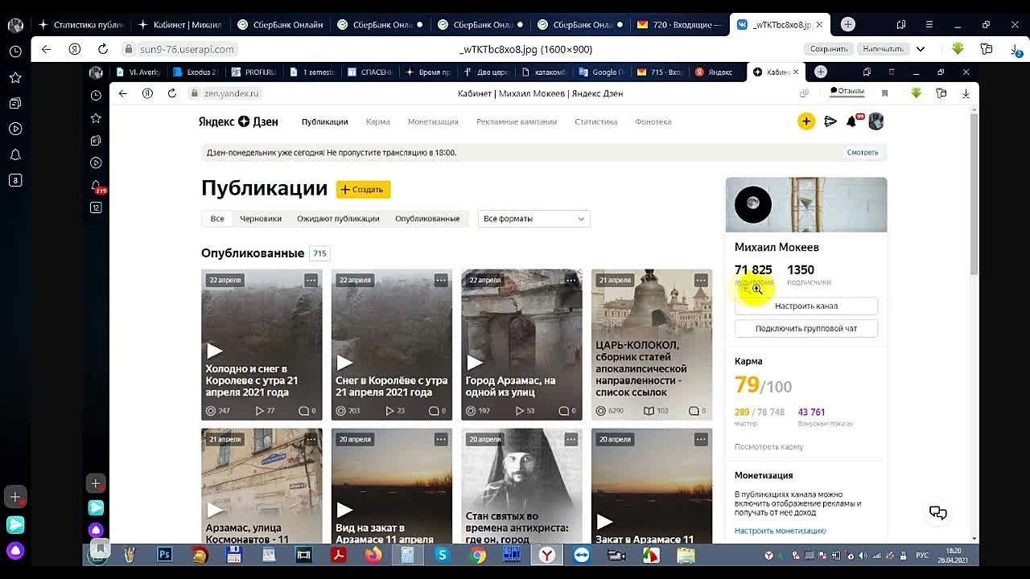This screenshot has width=1030, height=579.
Task: Click the paper plane messages icon
Action: (830, 121)
